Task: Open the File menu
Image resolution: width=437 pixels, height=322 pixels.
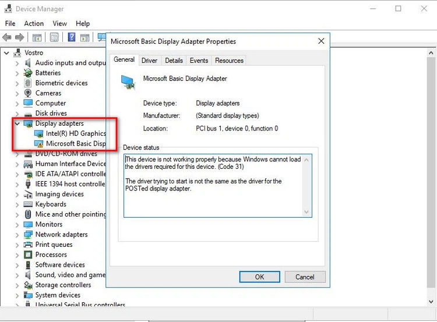Action: tap(10, 23)
